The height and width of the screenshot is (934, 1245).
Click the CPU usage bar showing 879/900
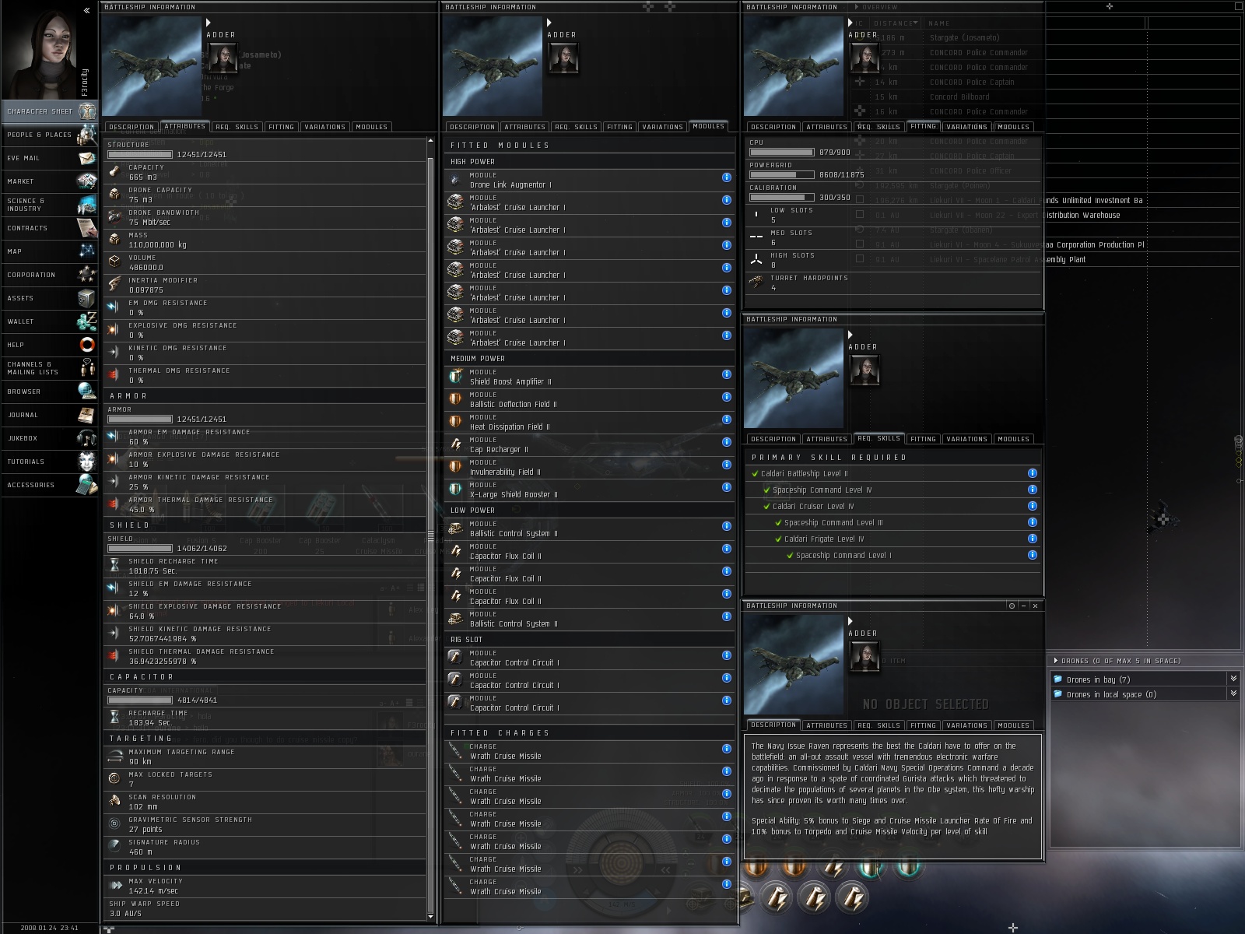point(781,153)
